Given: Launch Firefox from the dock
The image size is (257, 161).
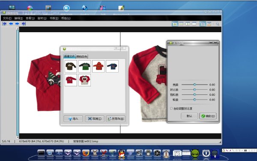Looking at the screenshot, I should tap(86, 153).
